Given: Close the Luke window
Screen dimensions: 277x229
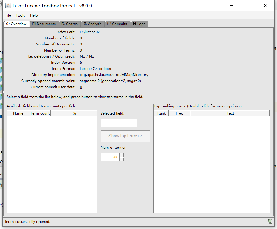Looking at the screenshot, I should coord(266,6).
